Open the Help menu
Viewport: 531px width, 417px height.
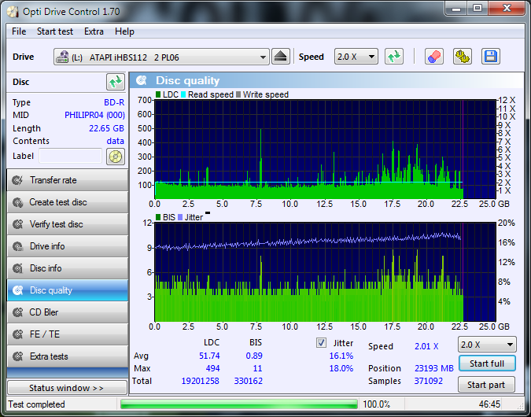[x=124, y=31]
